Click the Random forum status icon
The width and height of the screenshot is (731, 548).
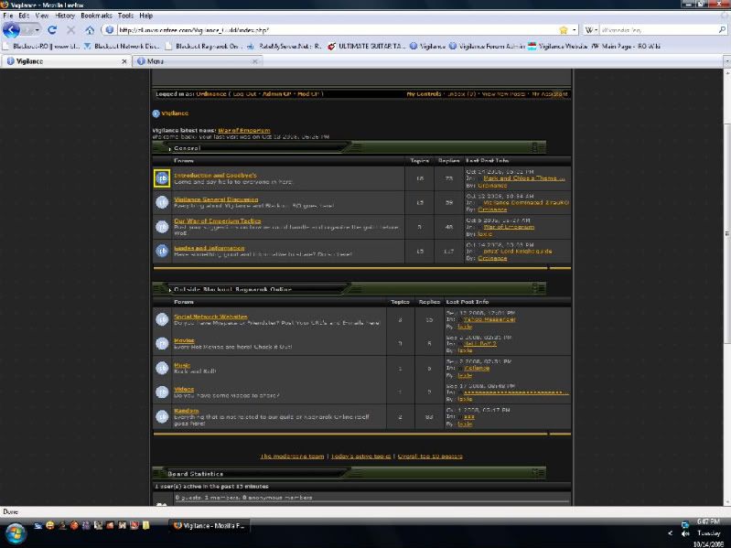(x=161, y=416)
